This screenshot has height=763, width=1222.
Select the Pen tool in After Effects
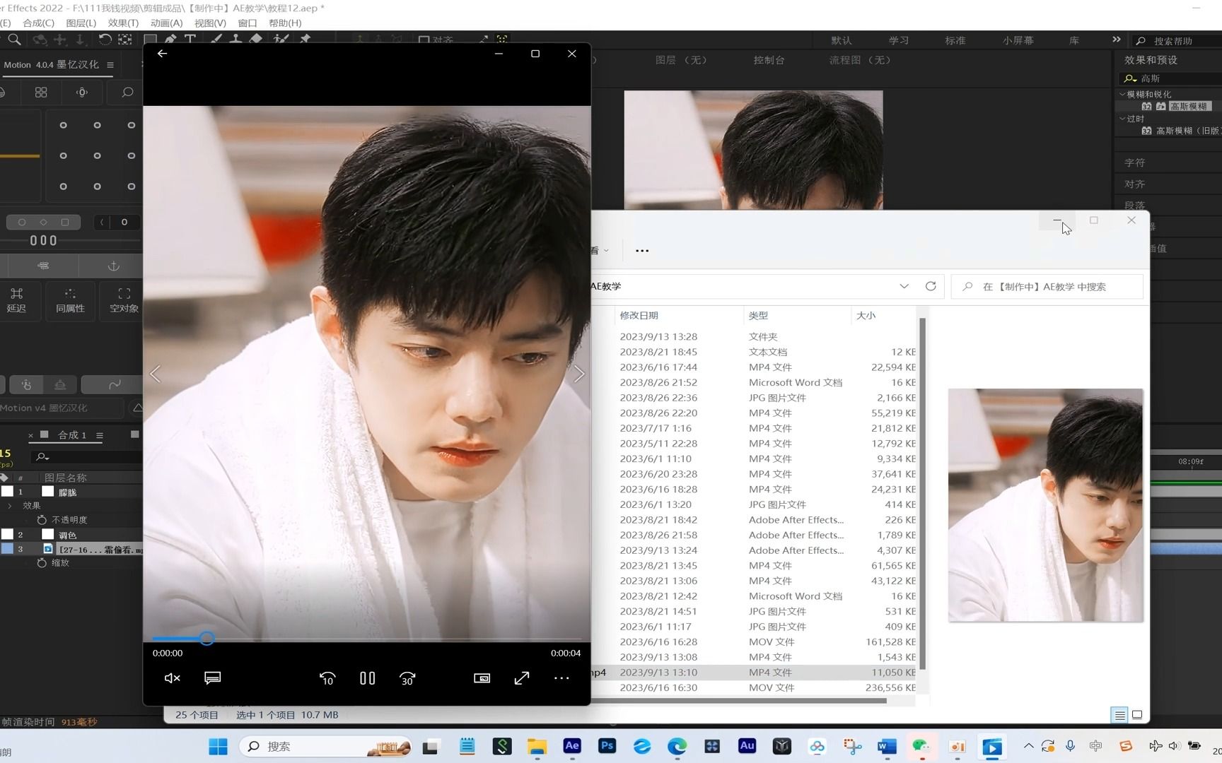pos(170,40)
